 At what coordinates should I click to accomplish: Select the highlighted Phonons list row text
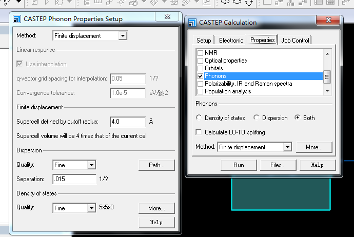[215, 76]
